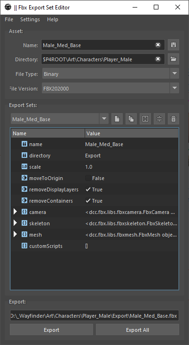Click the object icon beside mesh
The height and width of the screenshot is (345, 189).
coord(24,235)
